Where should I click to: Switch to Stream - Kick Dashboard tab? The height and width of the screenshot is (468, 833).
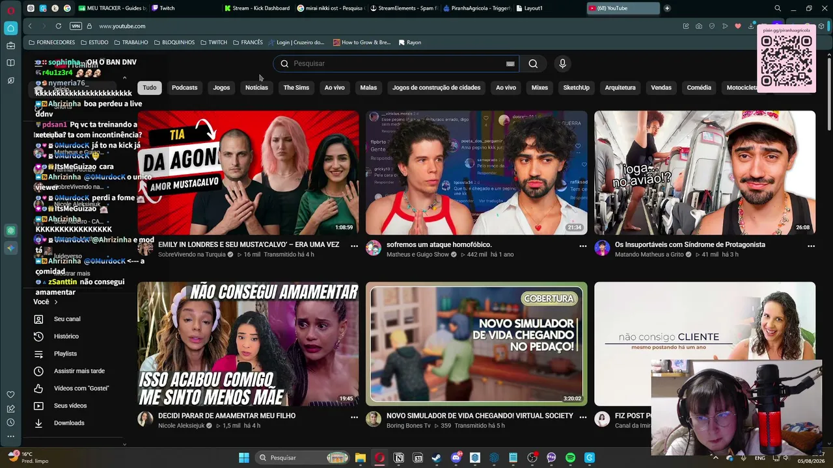257,8
